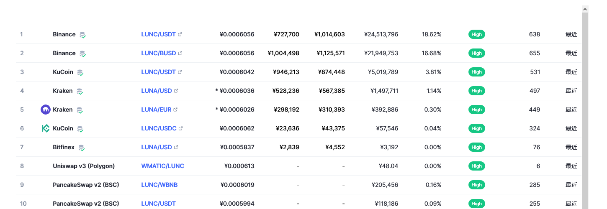Click PancakeSwap v2 (BSC) in row 9

86,185
